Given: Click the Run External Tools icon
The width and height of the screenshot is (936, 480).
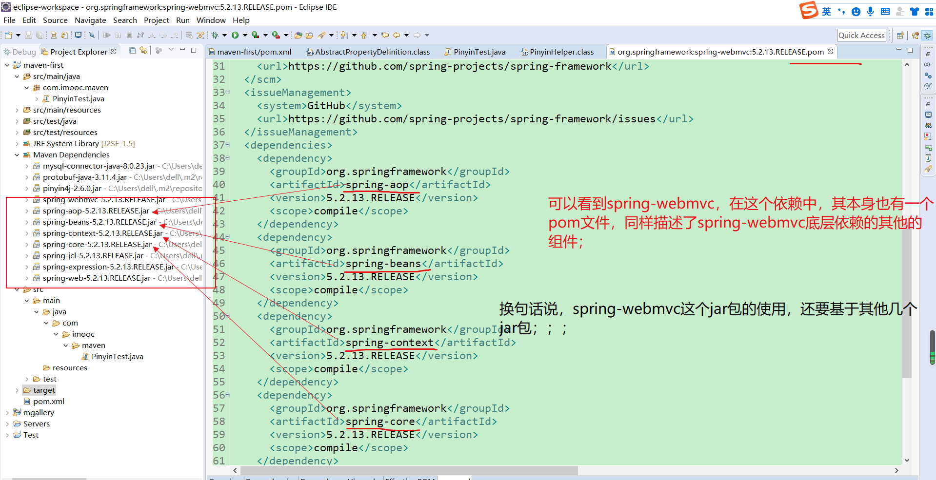Looking at the screenshot, I should pyautogui.click(x=276, y=35).
